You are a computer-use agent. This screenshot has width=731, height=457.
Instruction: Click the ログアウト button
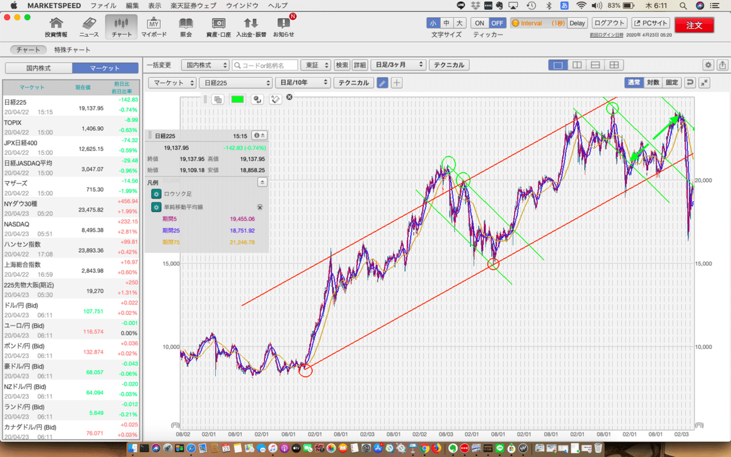609,23
